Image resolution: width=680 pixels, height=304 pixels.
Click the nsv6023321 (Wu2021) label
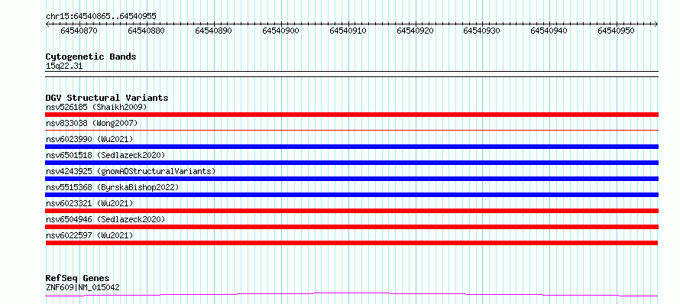[89, 203]
